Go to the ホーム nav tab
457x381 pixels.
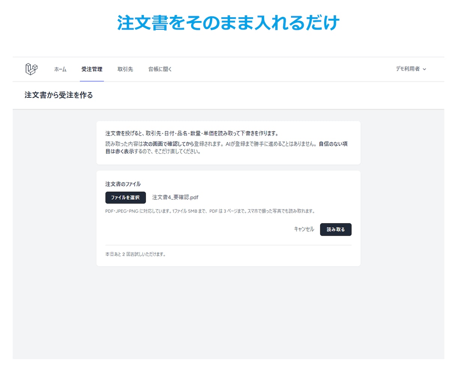pyautogui.click(x=60, y=69)
